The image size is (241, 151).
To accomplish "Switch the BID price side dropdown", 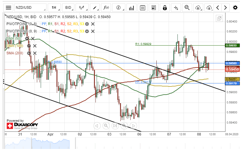I will point(68,8).
